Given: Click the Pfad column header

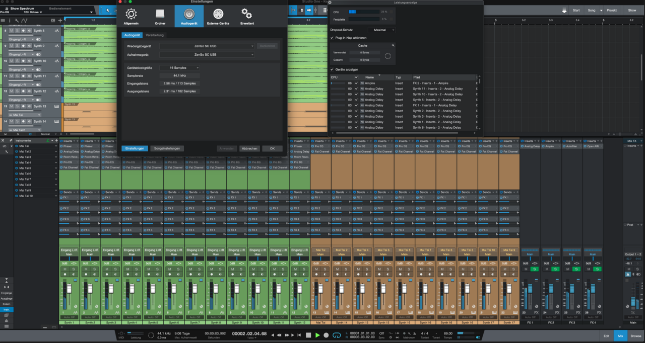Looking at the screenshot, I should [417, 77].
